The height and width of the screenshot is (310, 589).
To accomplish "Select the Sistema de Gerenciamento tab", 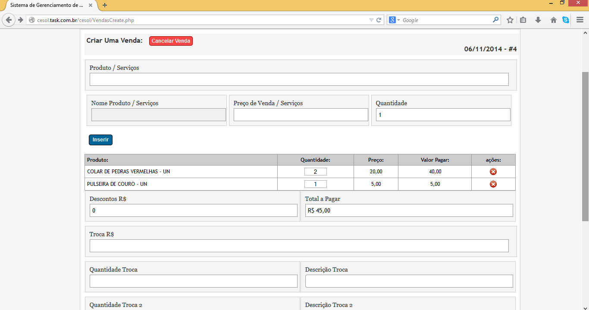I will [x=47, y=5].
